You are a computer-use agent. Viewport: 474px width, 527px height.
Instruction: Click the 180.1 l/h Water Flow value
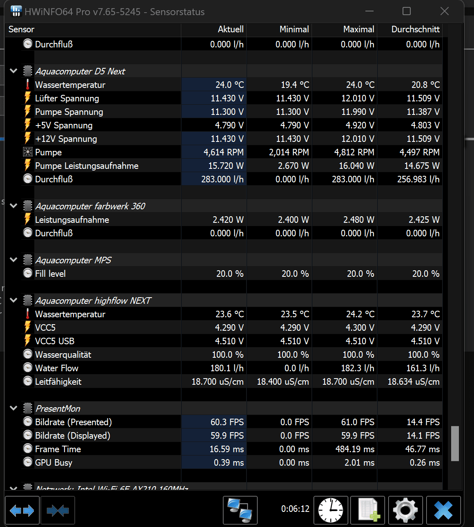[227, 368]
